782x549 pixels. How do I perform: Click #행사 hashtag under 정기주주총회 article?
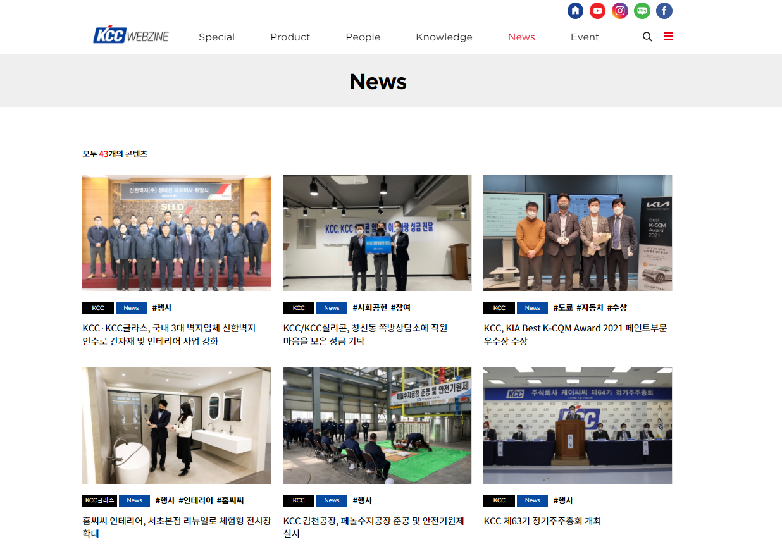tap(563, 500)
